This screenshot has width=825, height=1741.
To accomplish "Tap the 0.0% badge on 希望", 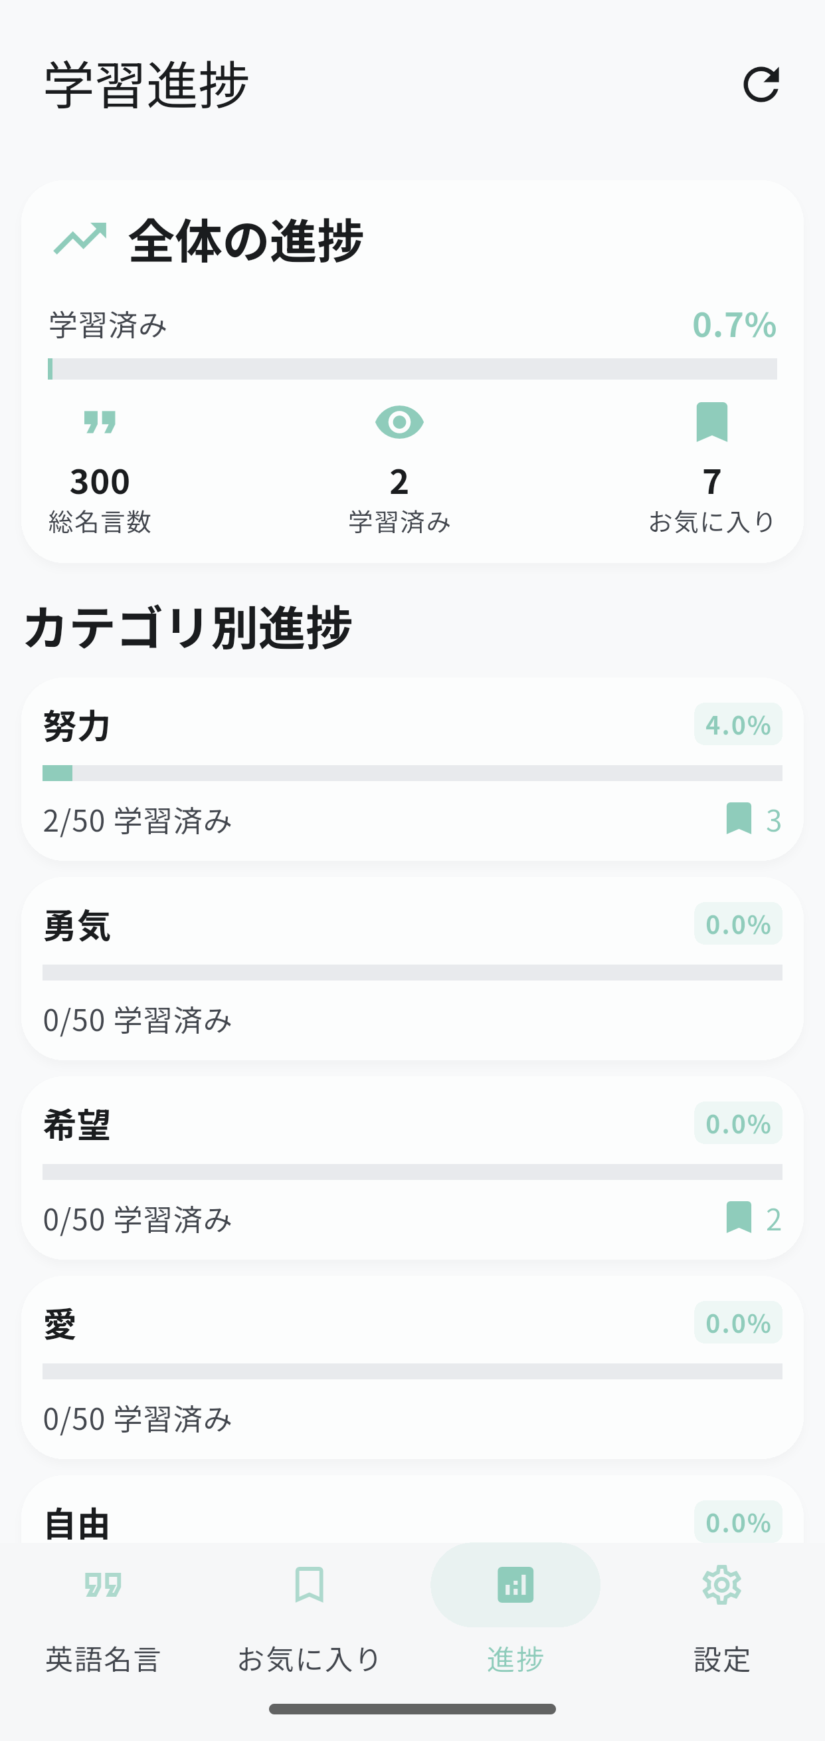I will point(738,1123).
